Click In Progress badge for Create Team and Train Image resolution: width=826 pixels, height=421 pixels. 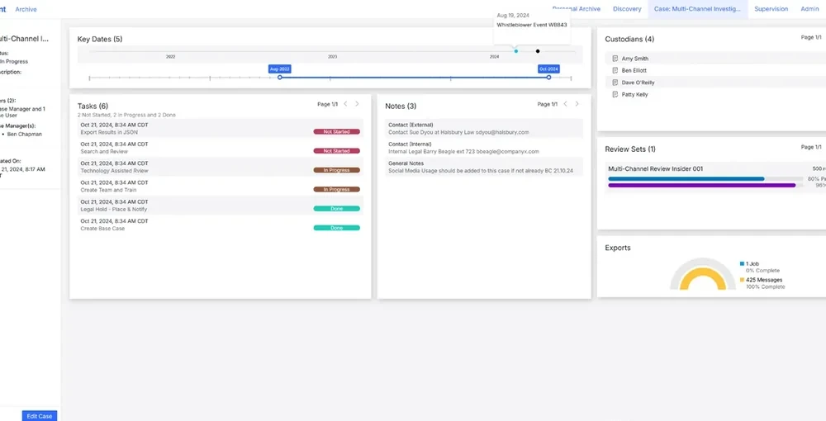pyautogui.click(x=337, y=190)
